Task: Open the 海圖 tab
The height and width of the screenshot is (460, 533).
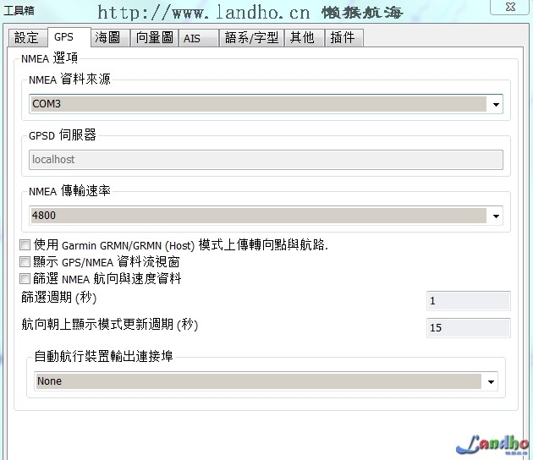Action: pos(111,38)
